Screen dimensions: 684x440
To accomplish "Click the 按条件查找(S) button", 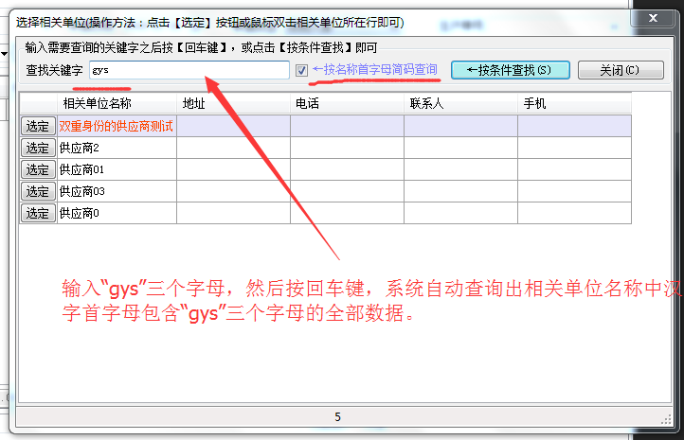I will click(510, 70).
